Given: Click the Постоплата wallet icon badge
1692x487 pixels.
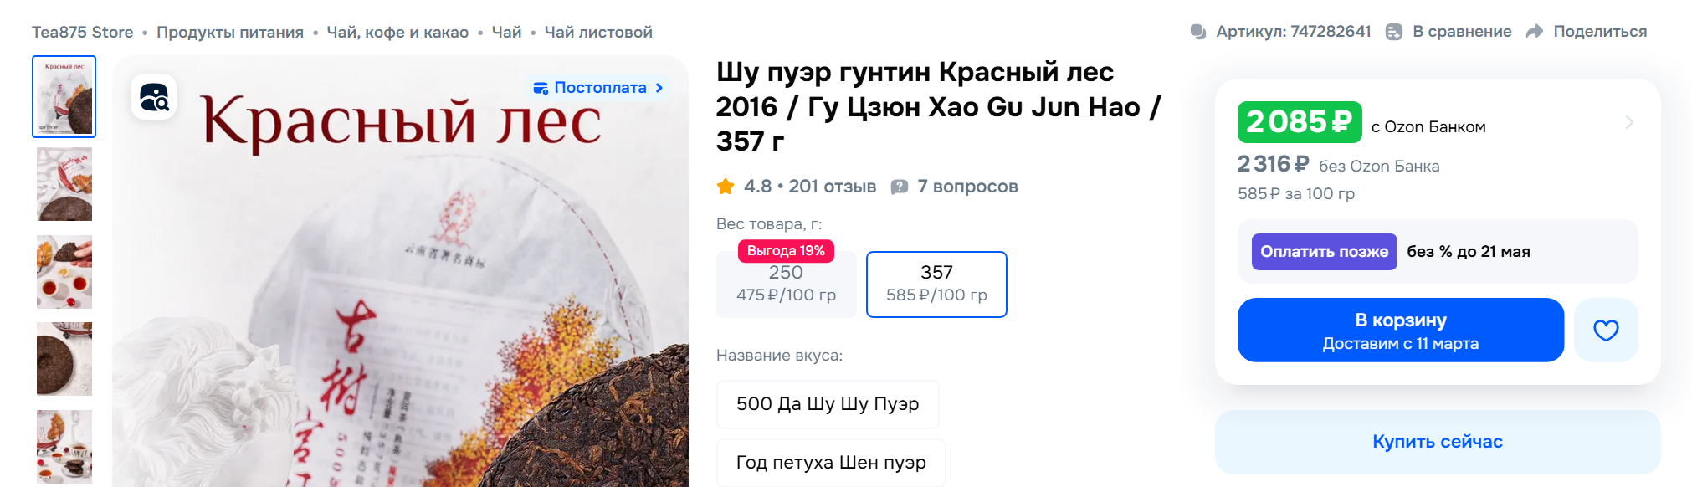Looking at the screenshot, I should click(x=541, y=88).
